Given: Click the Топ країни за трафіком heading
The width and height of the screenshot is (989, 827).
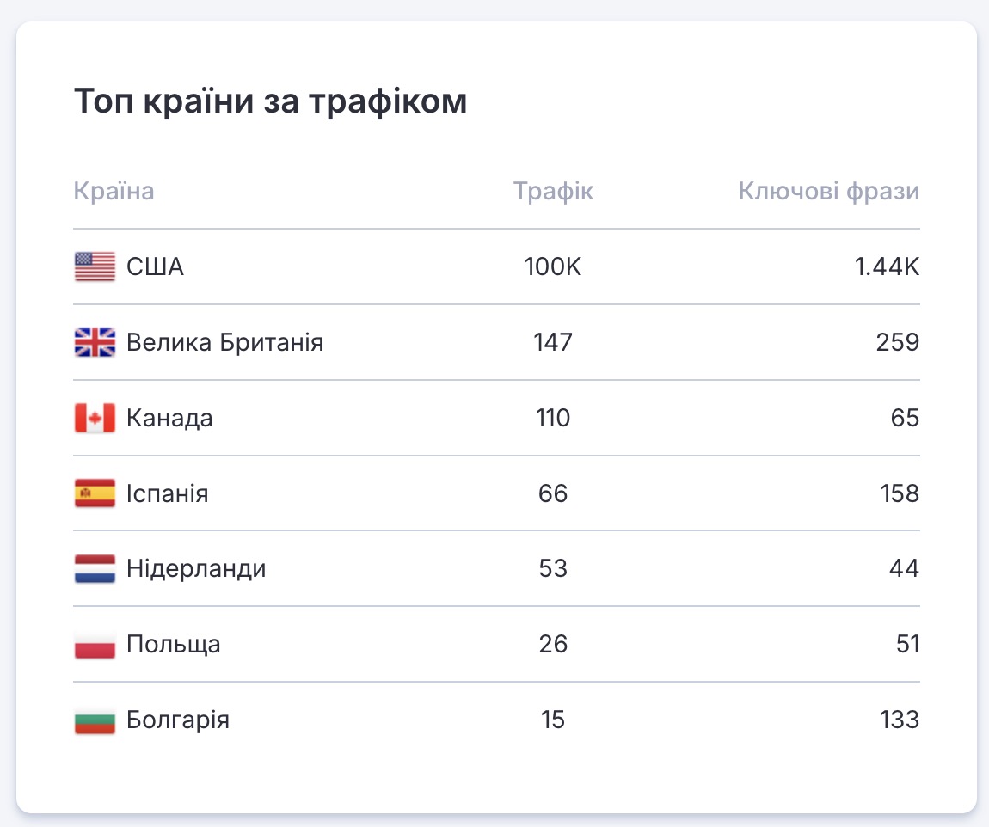Looking at the screenshot, I should tap(270, 101).
